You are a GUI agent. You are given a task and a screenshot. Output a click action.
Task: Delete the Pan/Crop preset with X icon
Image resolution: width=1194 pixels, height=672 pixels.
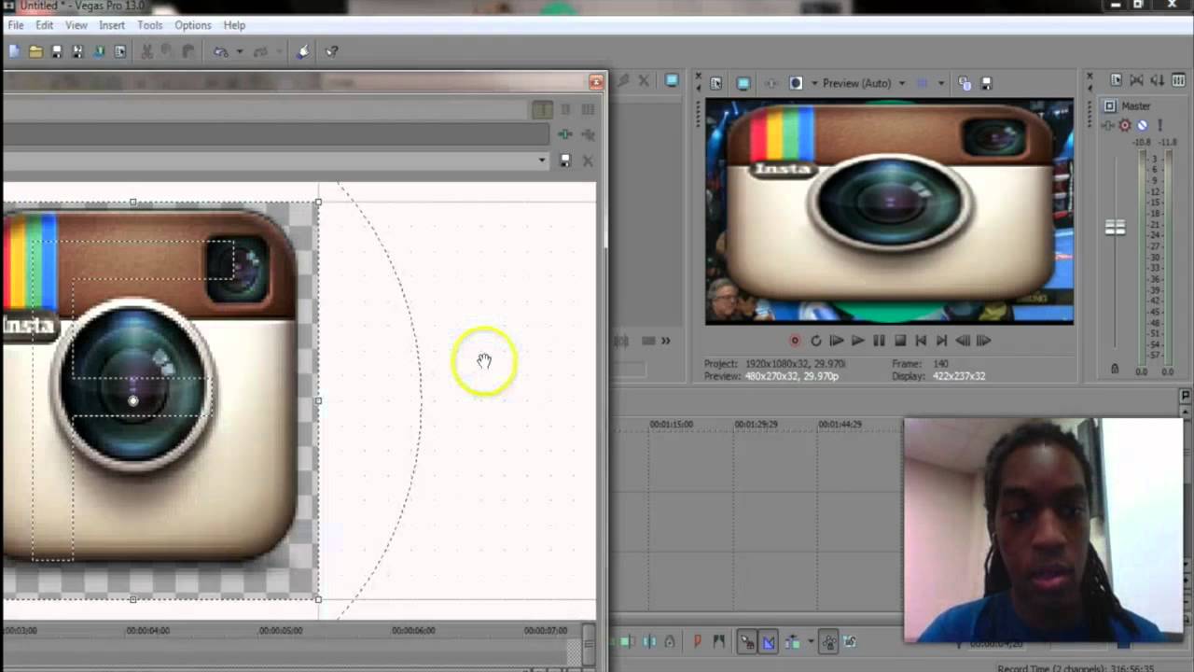tap(588, 161)
